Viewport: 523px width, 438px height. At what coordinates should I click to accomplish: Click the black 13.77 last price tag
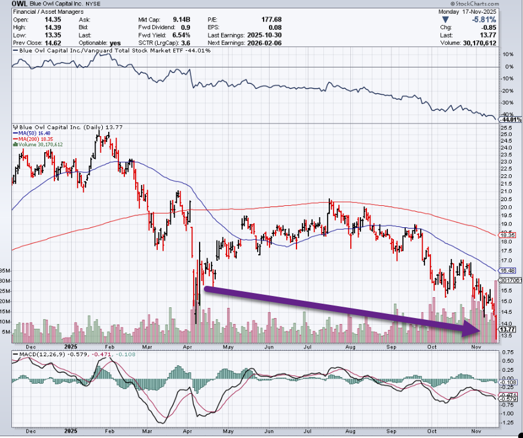coord(507,329)
